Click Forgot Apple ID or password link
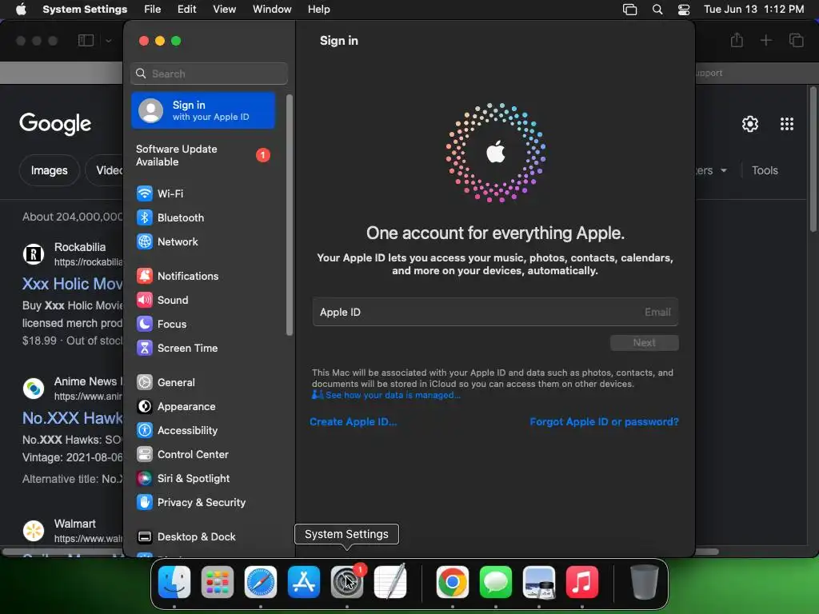This screenshot has width=819, height=614. coord(605,422)
